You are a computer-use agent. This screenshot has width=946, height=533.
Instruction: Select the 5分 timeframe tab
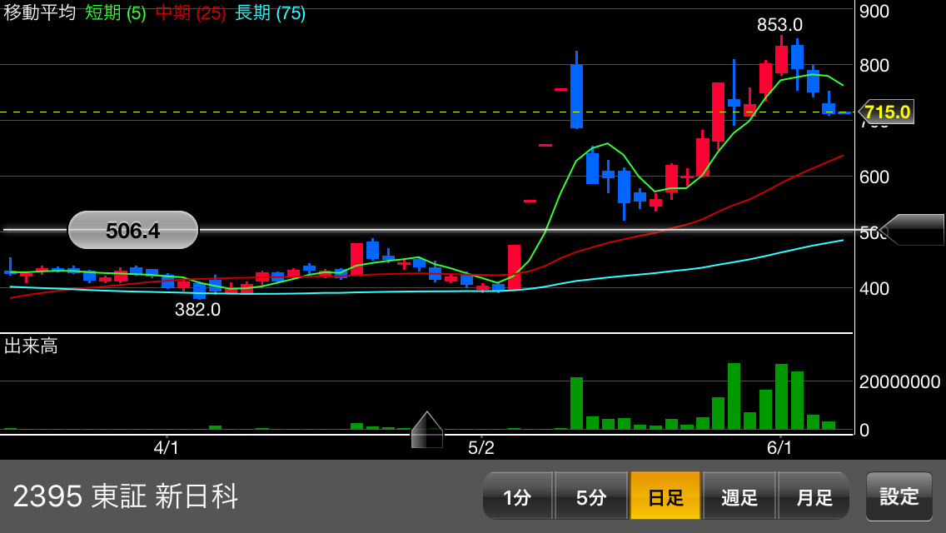point(590,496)
